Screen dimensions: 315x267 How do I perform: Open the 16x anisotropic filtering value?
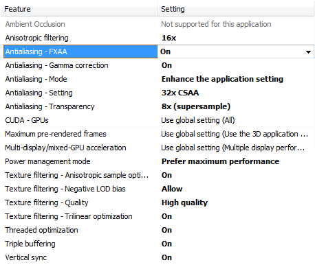(169, 38)
